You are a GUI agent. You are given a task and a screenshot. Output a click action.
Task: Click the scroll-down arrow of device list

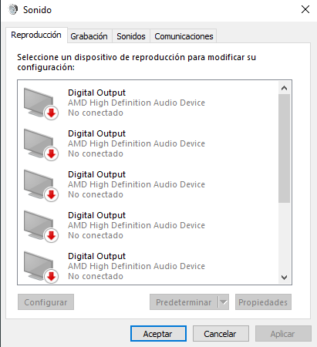point(284,278)
